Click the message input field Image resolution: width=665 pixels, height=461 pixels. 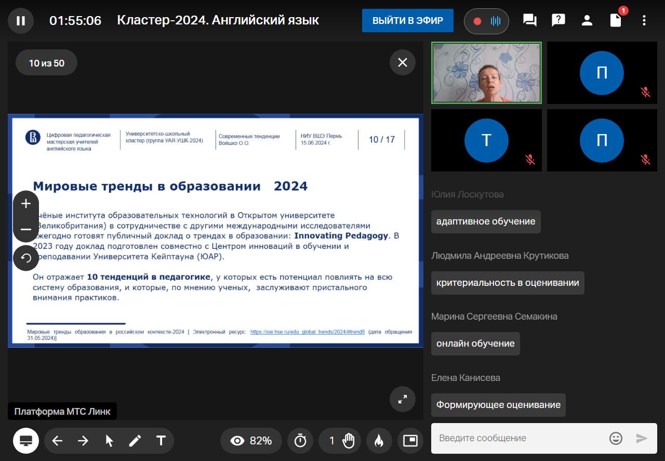(520, 438)
